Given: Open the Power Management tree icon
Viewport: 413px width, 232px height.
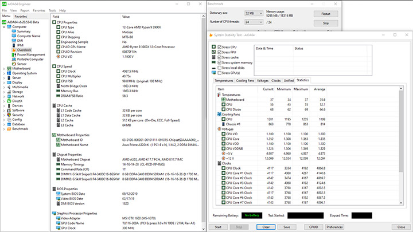Looking at the screenshot, I should (x=13, y=54).
